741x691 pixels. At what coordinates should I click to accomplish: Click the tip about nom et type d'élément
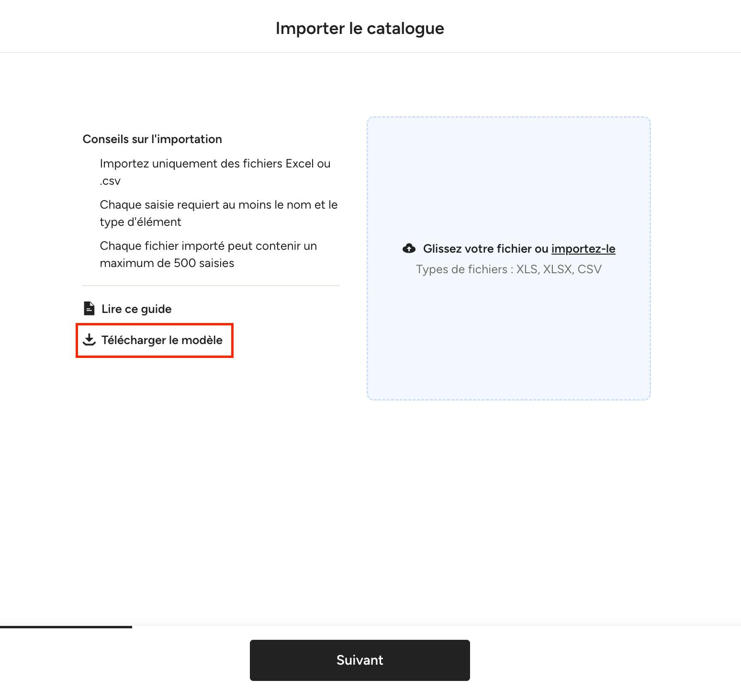click(219, 213)
